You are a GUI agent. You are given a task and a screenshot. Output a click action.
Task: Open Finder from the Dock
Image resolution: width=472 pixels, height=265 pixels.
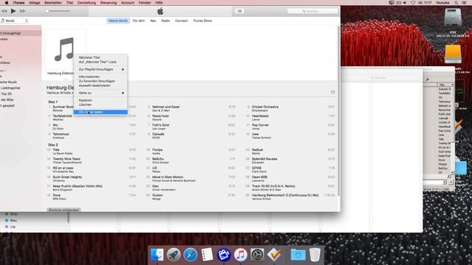(x=157, y=255)
